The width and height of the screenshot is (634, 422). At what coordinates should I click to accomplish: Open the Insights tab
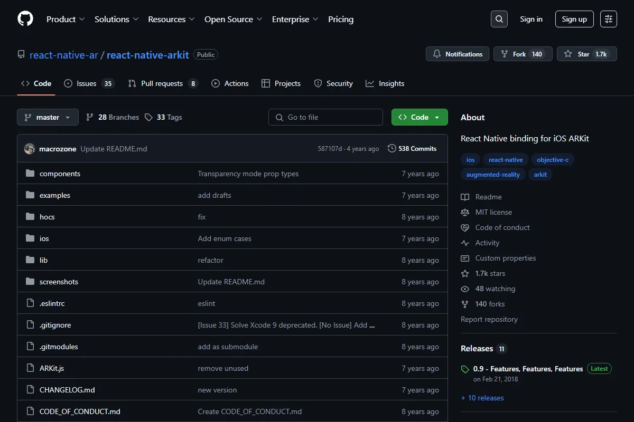385,83
